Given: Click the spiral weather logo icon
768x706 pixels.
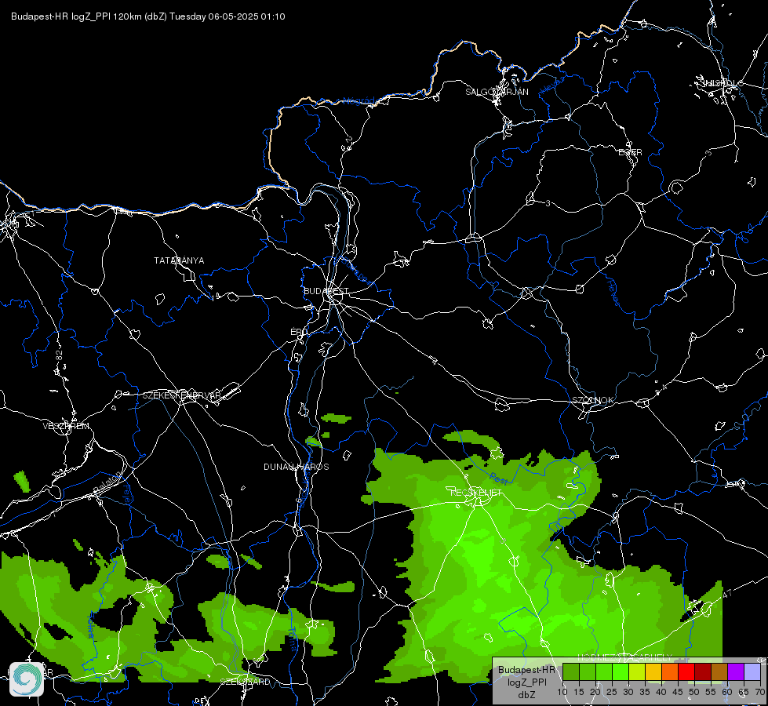Looking at the screenshot, I should pos(27,679).
